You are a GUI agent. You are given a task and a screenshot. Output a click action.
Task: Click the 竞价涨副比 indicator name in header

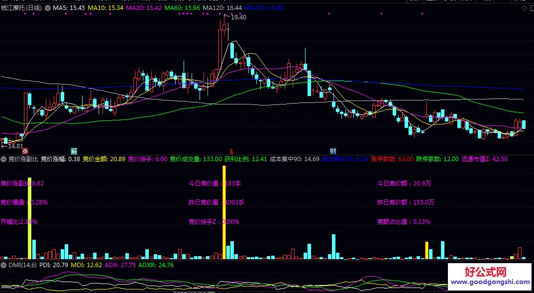23,159
